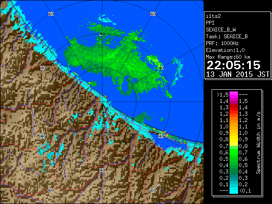The width and height of the screenshot is (272, 204).
Task: Click the '13 JAN 2015 JST' date
Action: pos(238,74)
